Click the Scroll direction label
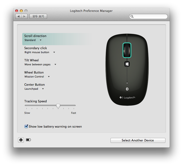This screenshot has height=166, width=183. click(x=35, y=36)
